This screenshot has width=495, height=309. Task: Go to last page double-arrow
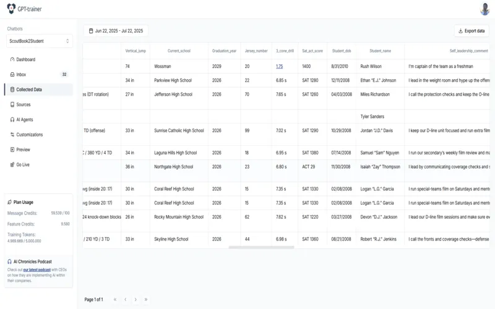click(x=146, y=300)
